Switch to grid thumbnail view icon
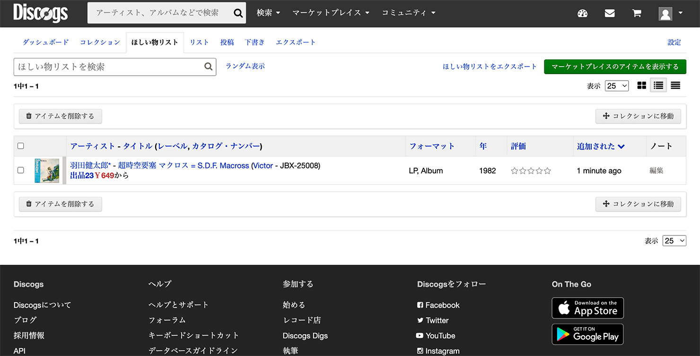Screen dimensions: 700x356 [641, 85]
